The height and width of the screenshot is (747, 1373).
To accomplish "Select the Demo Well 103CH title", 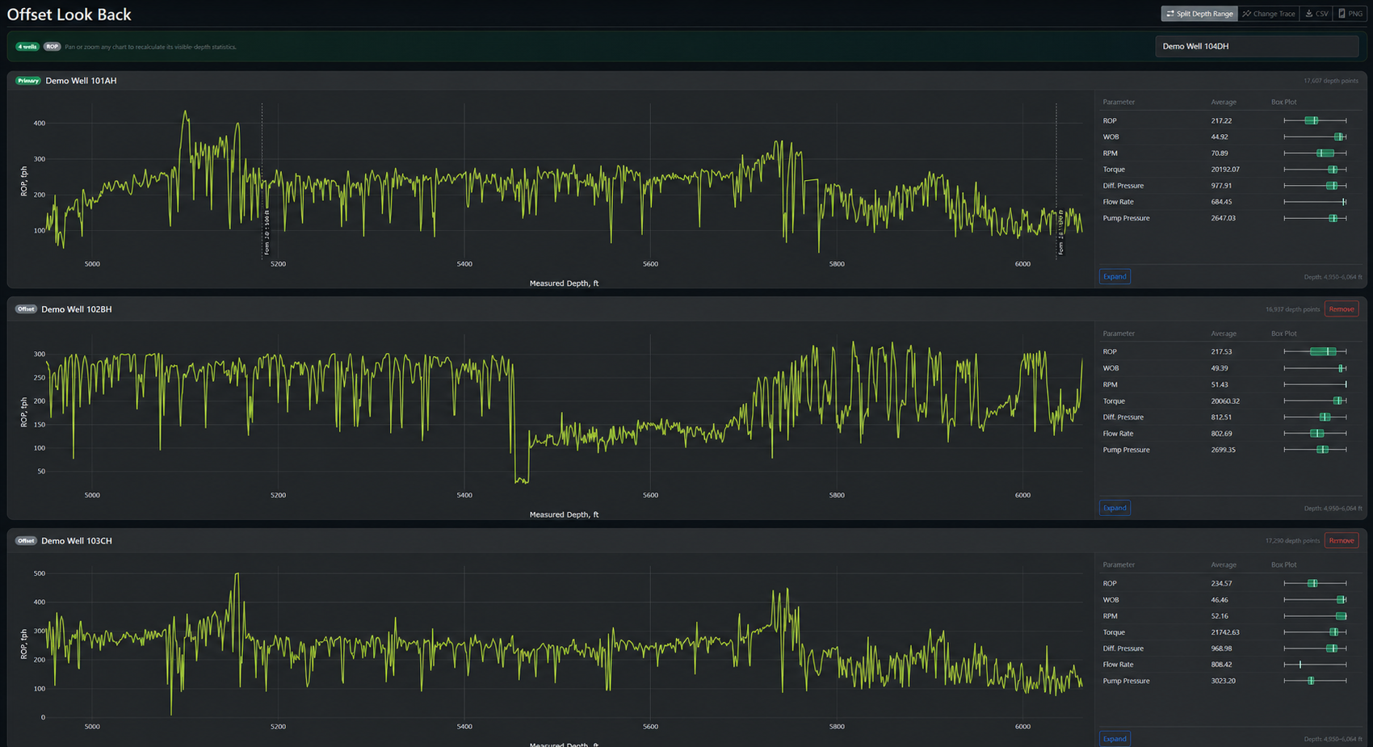I will pos(77,540).
